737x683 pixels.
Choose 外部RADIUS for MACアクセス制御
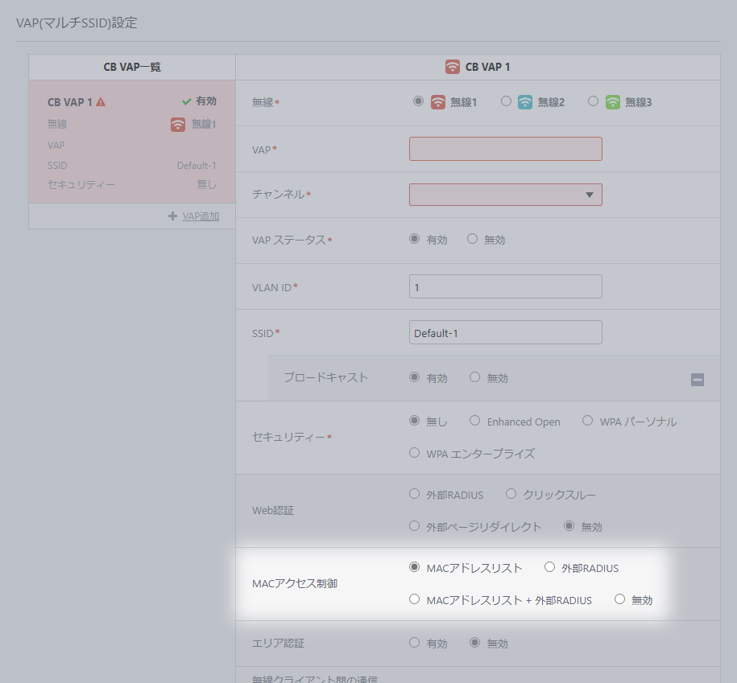pos(550,567)
